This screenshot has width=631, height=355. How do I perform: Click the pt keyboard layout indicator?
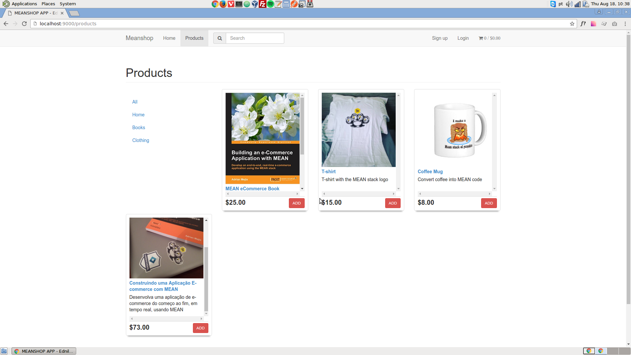[x=561, y=4]
